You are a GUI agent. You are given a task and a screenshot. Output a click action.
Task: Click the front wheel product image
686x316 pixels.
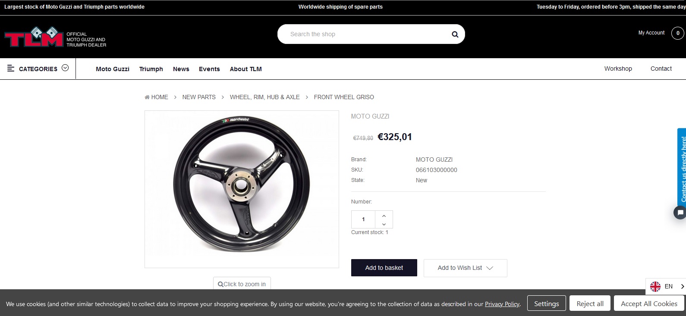pyautogui.click(x=242, y=189)
